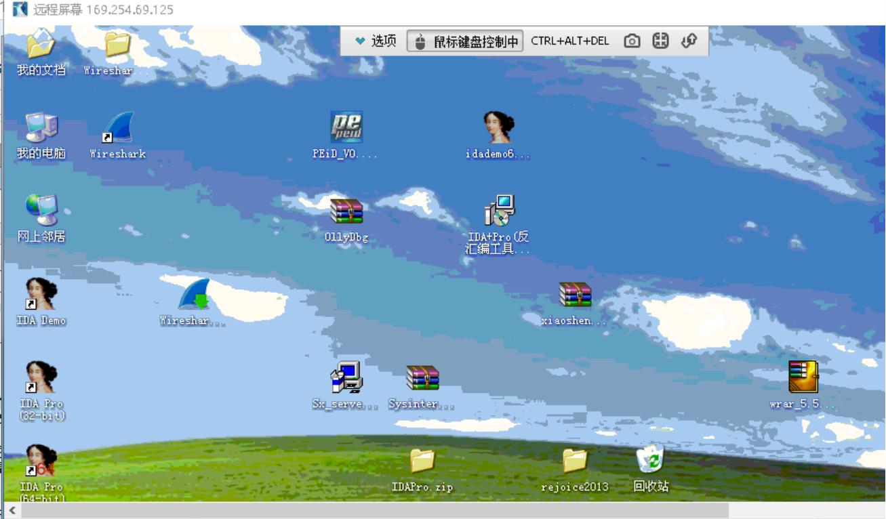
Task: Select the IDA Demo shortcut
Action: pos(41,295)
